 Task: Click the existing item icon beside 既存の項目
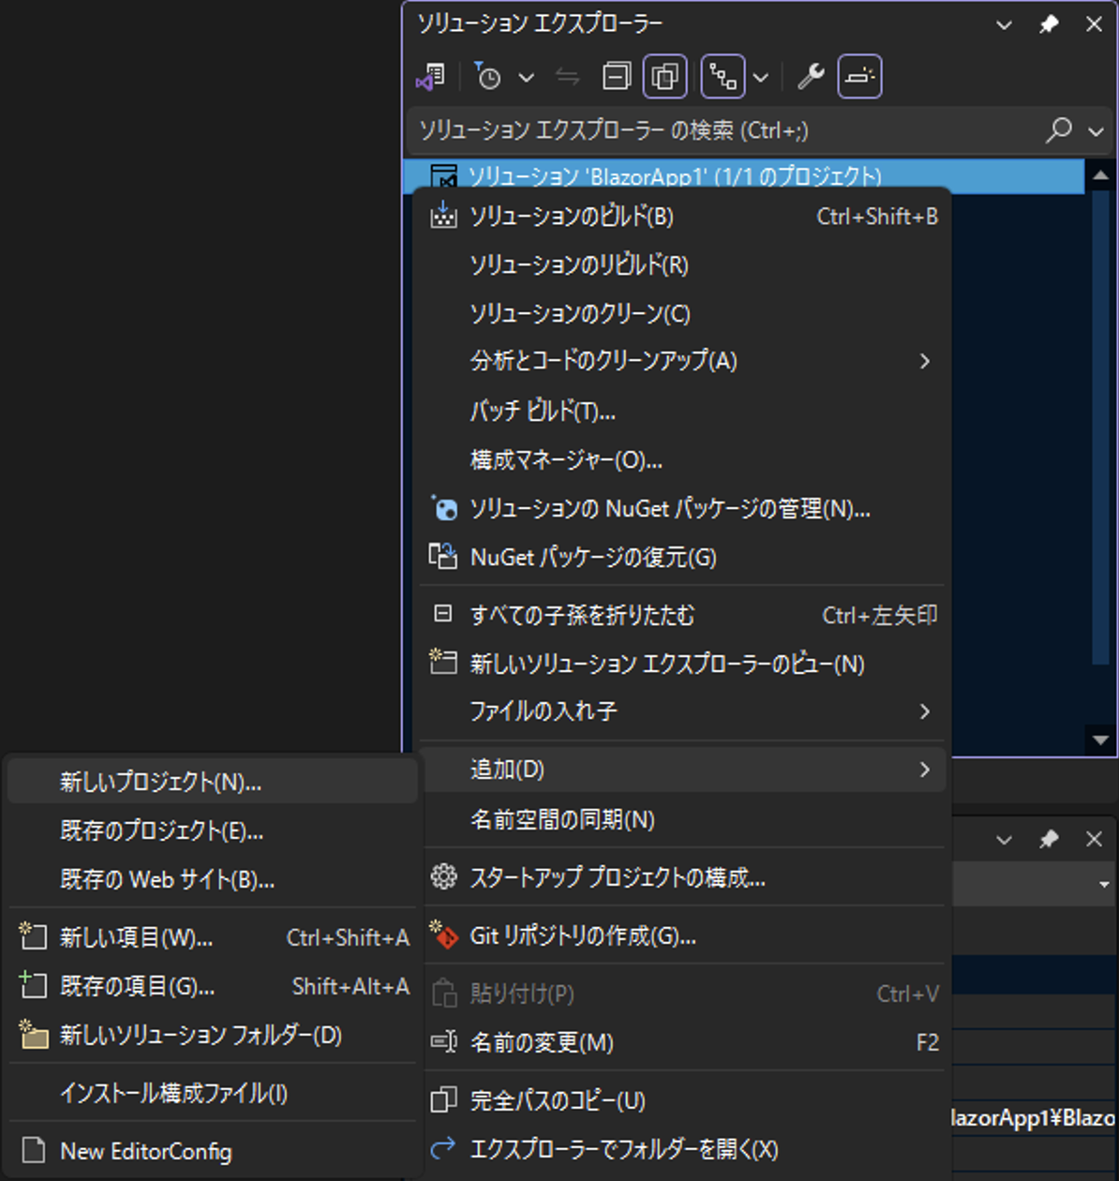[x=33, y=984]
